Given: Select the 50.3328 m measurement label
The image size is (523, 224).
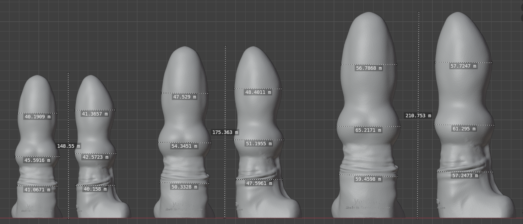Looking at the screenshot, I should tap(184, 187).
